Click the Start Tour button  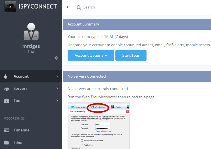131,55
